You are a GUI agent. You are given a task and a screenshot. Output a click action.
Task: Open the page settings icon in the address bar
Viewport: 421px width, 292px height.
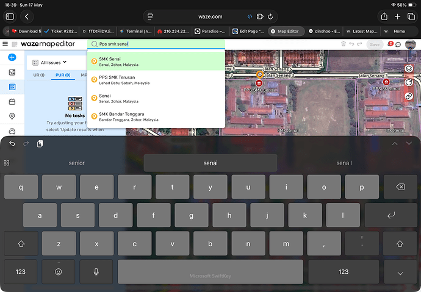[150, 16]
